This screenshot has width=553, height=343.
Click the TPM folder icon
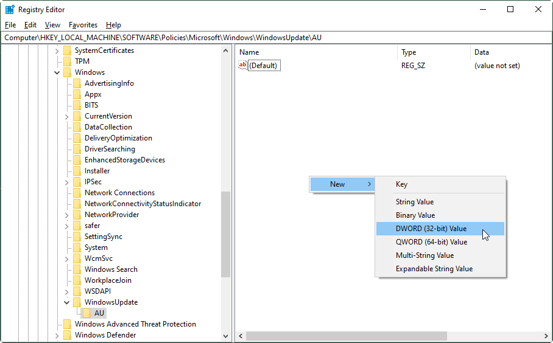[68, 61]
